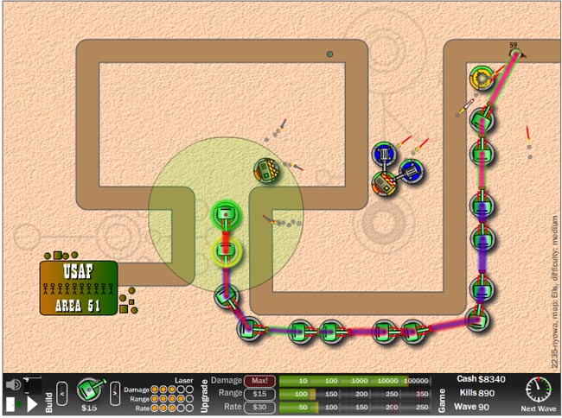
Task: Select the missile tower inside range circle
Action: coord(268,169)
